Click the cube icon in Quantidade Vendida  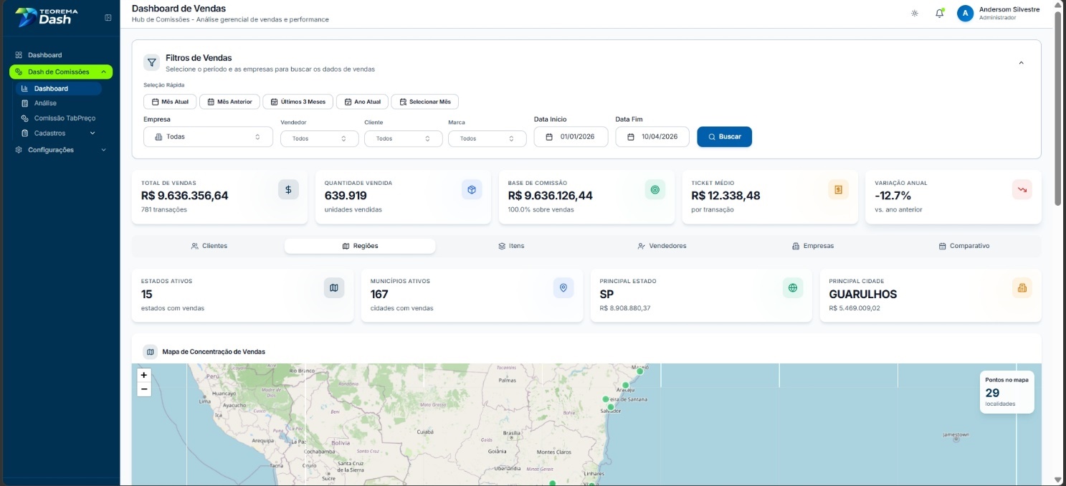point(472,189)
